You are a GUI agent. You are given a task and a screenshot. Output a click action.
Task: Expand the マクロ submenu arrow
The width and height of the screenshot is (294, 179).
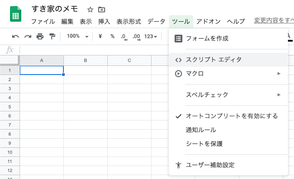pyautogui.click(x=279, y=74)
